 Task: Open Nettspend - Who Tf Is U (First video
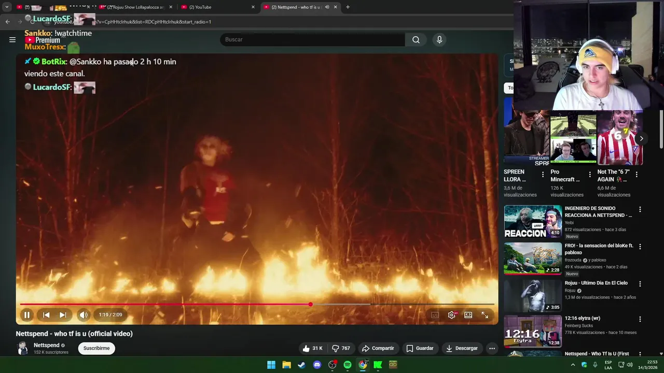tap(597, 354)
